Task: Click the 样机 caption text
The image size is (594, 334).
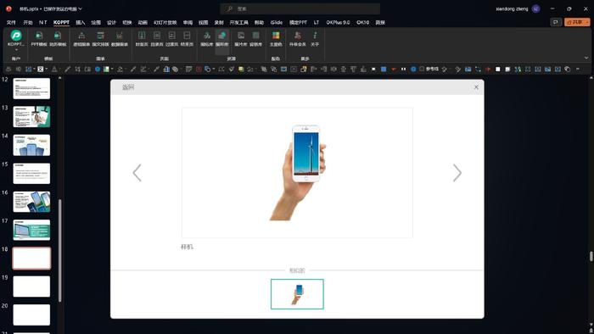Action: click(188, 247)
